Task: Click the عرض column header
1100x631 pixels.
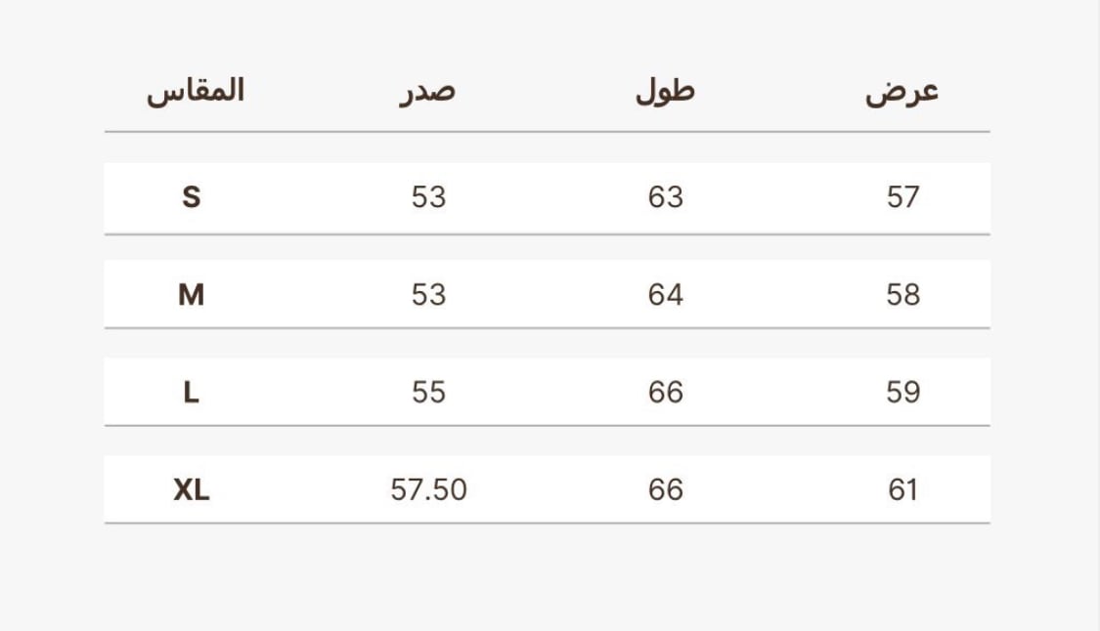Action: (902, 92)
